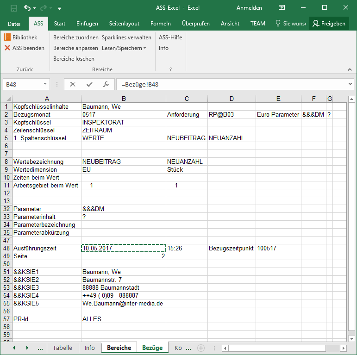The image size is (357, 355).
Task: Click the Undo arrow icon
Action: point(27,8)
